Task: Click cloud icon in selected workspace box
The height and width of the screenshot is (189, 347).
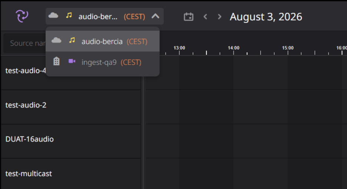Action: click(x=53, y=15)
